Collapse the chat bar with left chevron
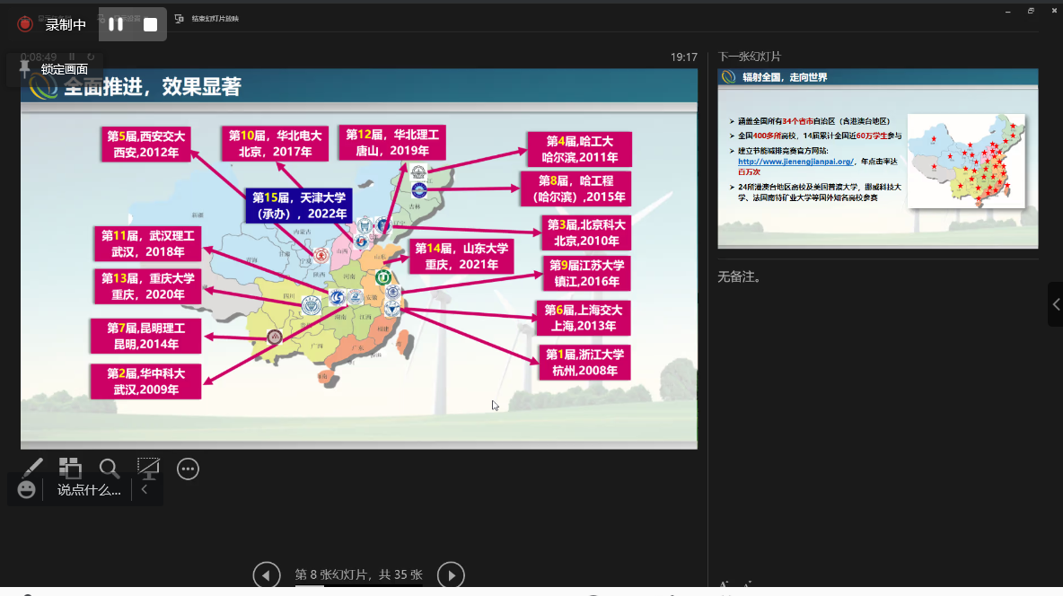 click(145, 490)
